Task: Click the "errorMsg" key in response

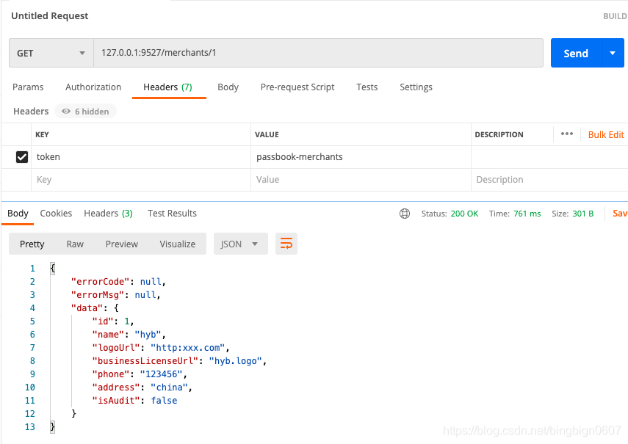Action: click(x=98, y=295)
